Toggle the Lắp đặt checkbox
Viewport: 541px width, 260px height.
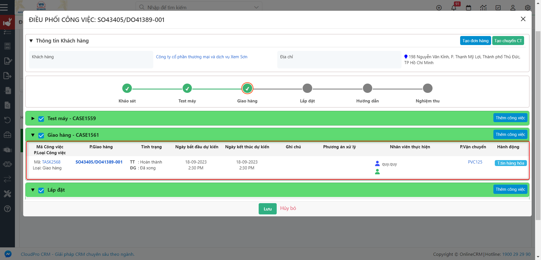tap(41, 190)
